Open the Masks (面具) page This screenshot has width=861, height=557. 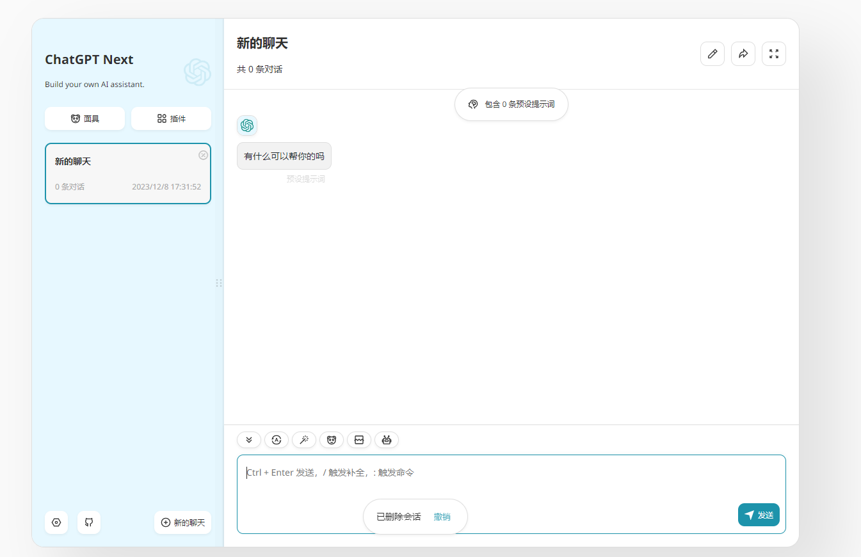(84, 118)
